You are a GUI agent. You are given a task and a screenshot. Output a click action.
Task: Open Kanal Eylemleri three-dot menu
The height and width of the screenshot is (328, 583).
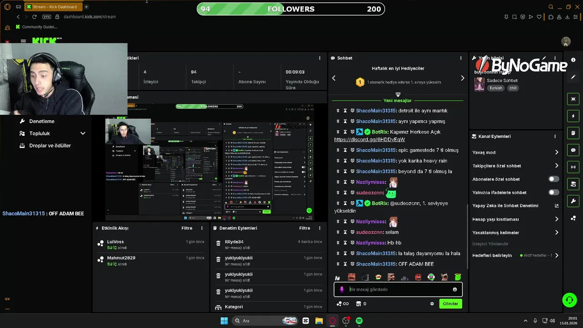555,136
